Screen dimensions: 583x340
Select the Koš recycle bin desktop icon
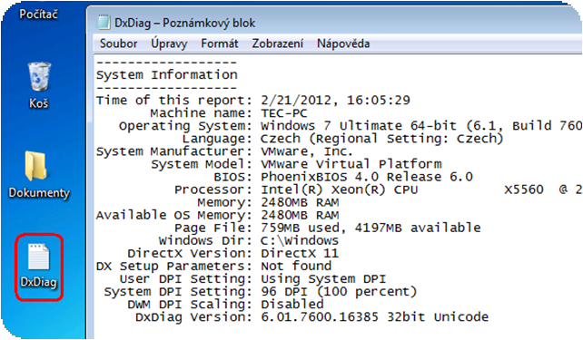39,85
